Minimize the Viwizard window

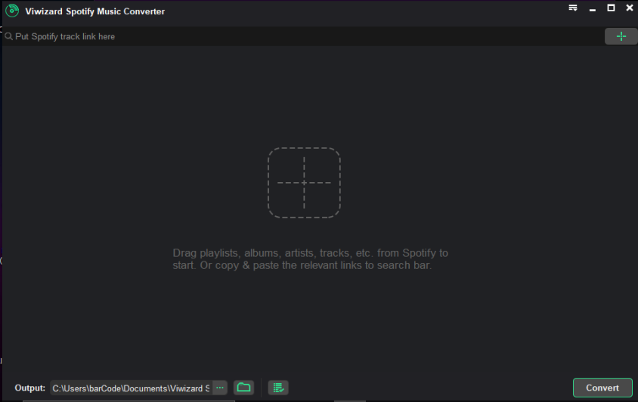593,8
